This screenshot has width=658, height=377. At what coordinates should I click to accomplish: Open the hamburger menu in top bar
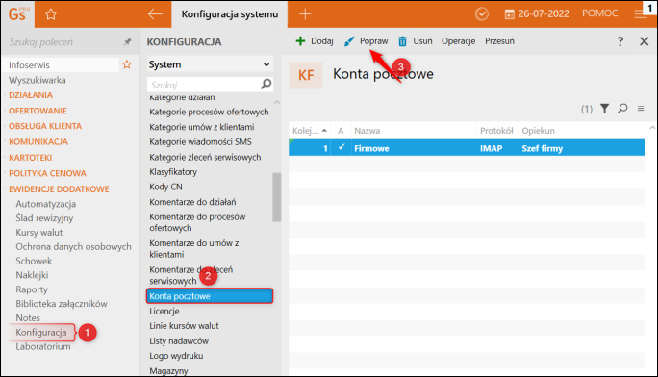[641, 14]
